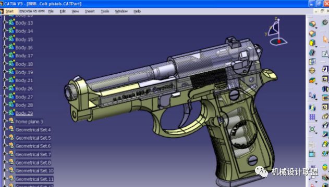Open the Help menu
Screen dimensions: 329x187
coord(137,11)
